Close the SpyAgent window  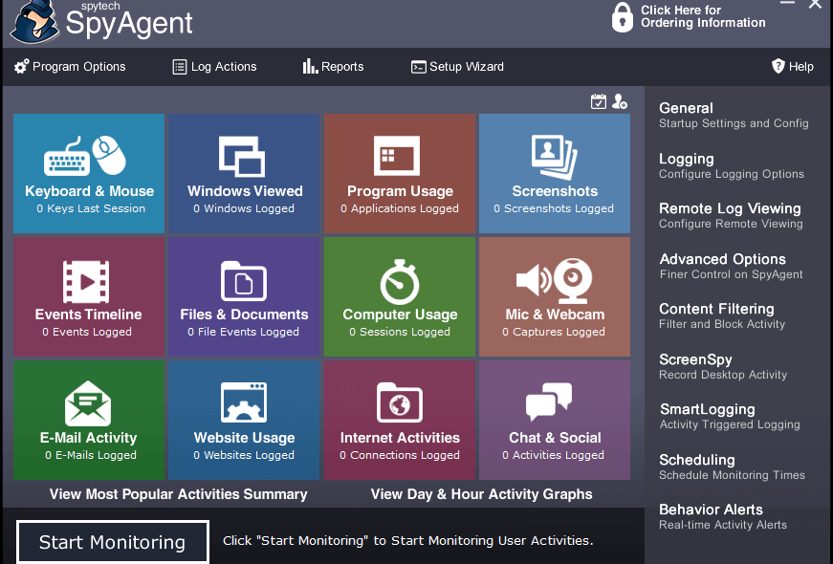tap(816, 4)
